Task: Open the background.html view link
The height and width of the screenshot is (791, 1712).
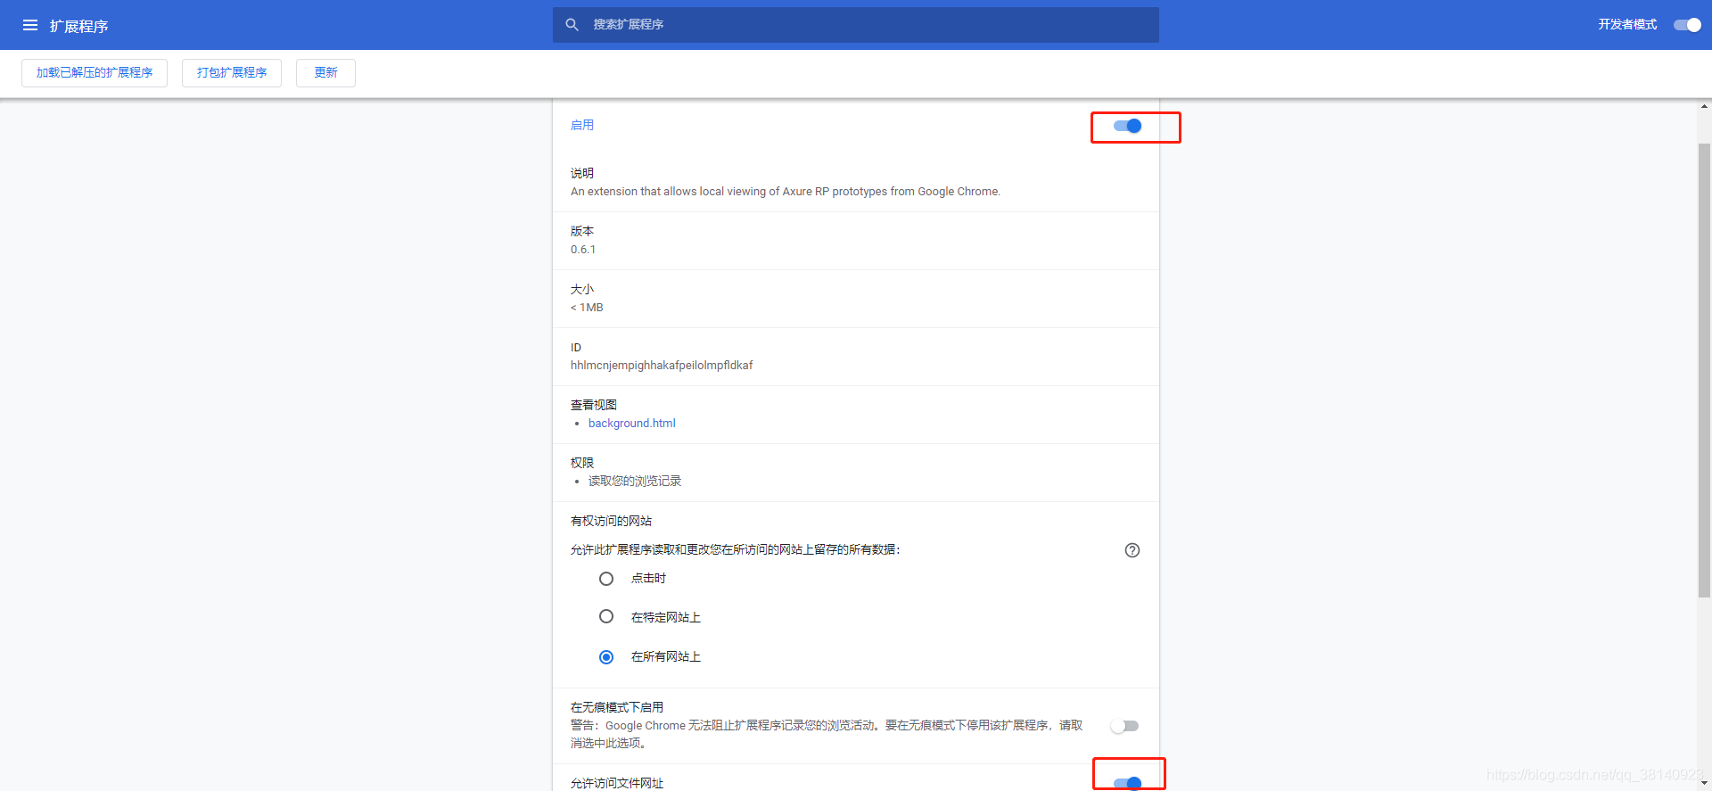Action: point(631,424)
